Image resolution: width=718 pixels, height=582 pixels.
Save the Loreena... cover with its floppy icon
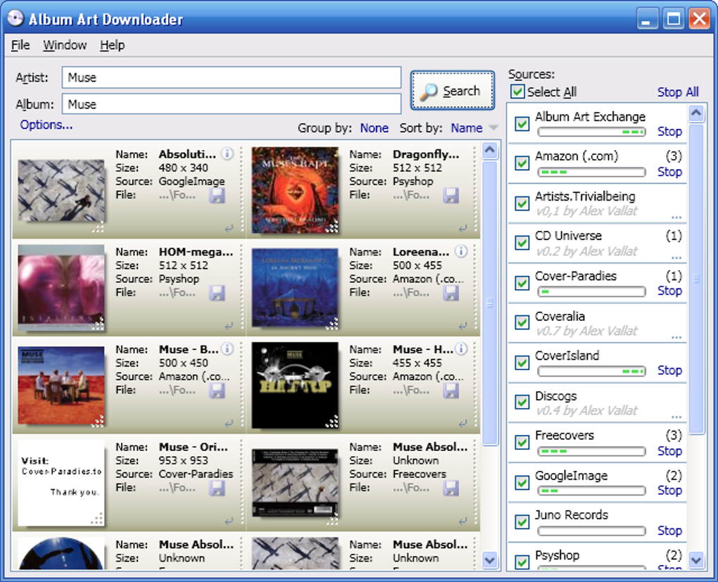pos(451,293)
